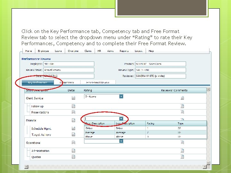The height and width of the screenshot is (173, 231).
Task: Open reviewer comments for Operational
Action: (x=182, y=142)
